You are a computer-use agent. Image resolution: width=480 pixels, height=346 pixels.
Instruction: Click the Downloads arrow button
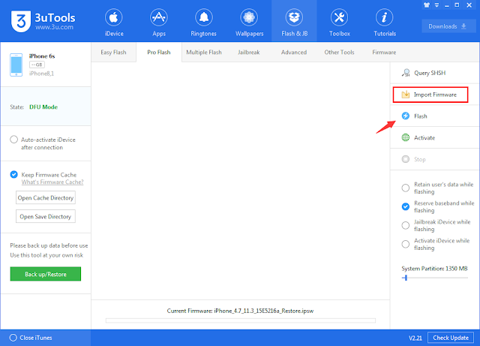[x=447, y=26]
